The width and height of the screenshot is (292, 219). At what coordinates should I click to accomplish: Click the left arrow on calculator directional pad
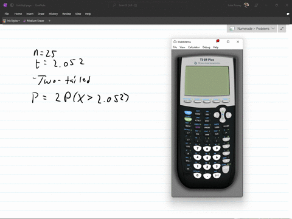tap(217, 115)
